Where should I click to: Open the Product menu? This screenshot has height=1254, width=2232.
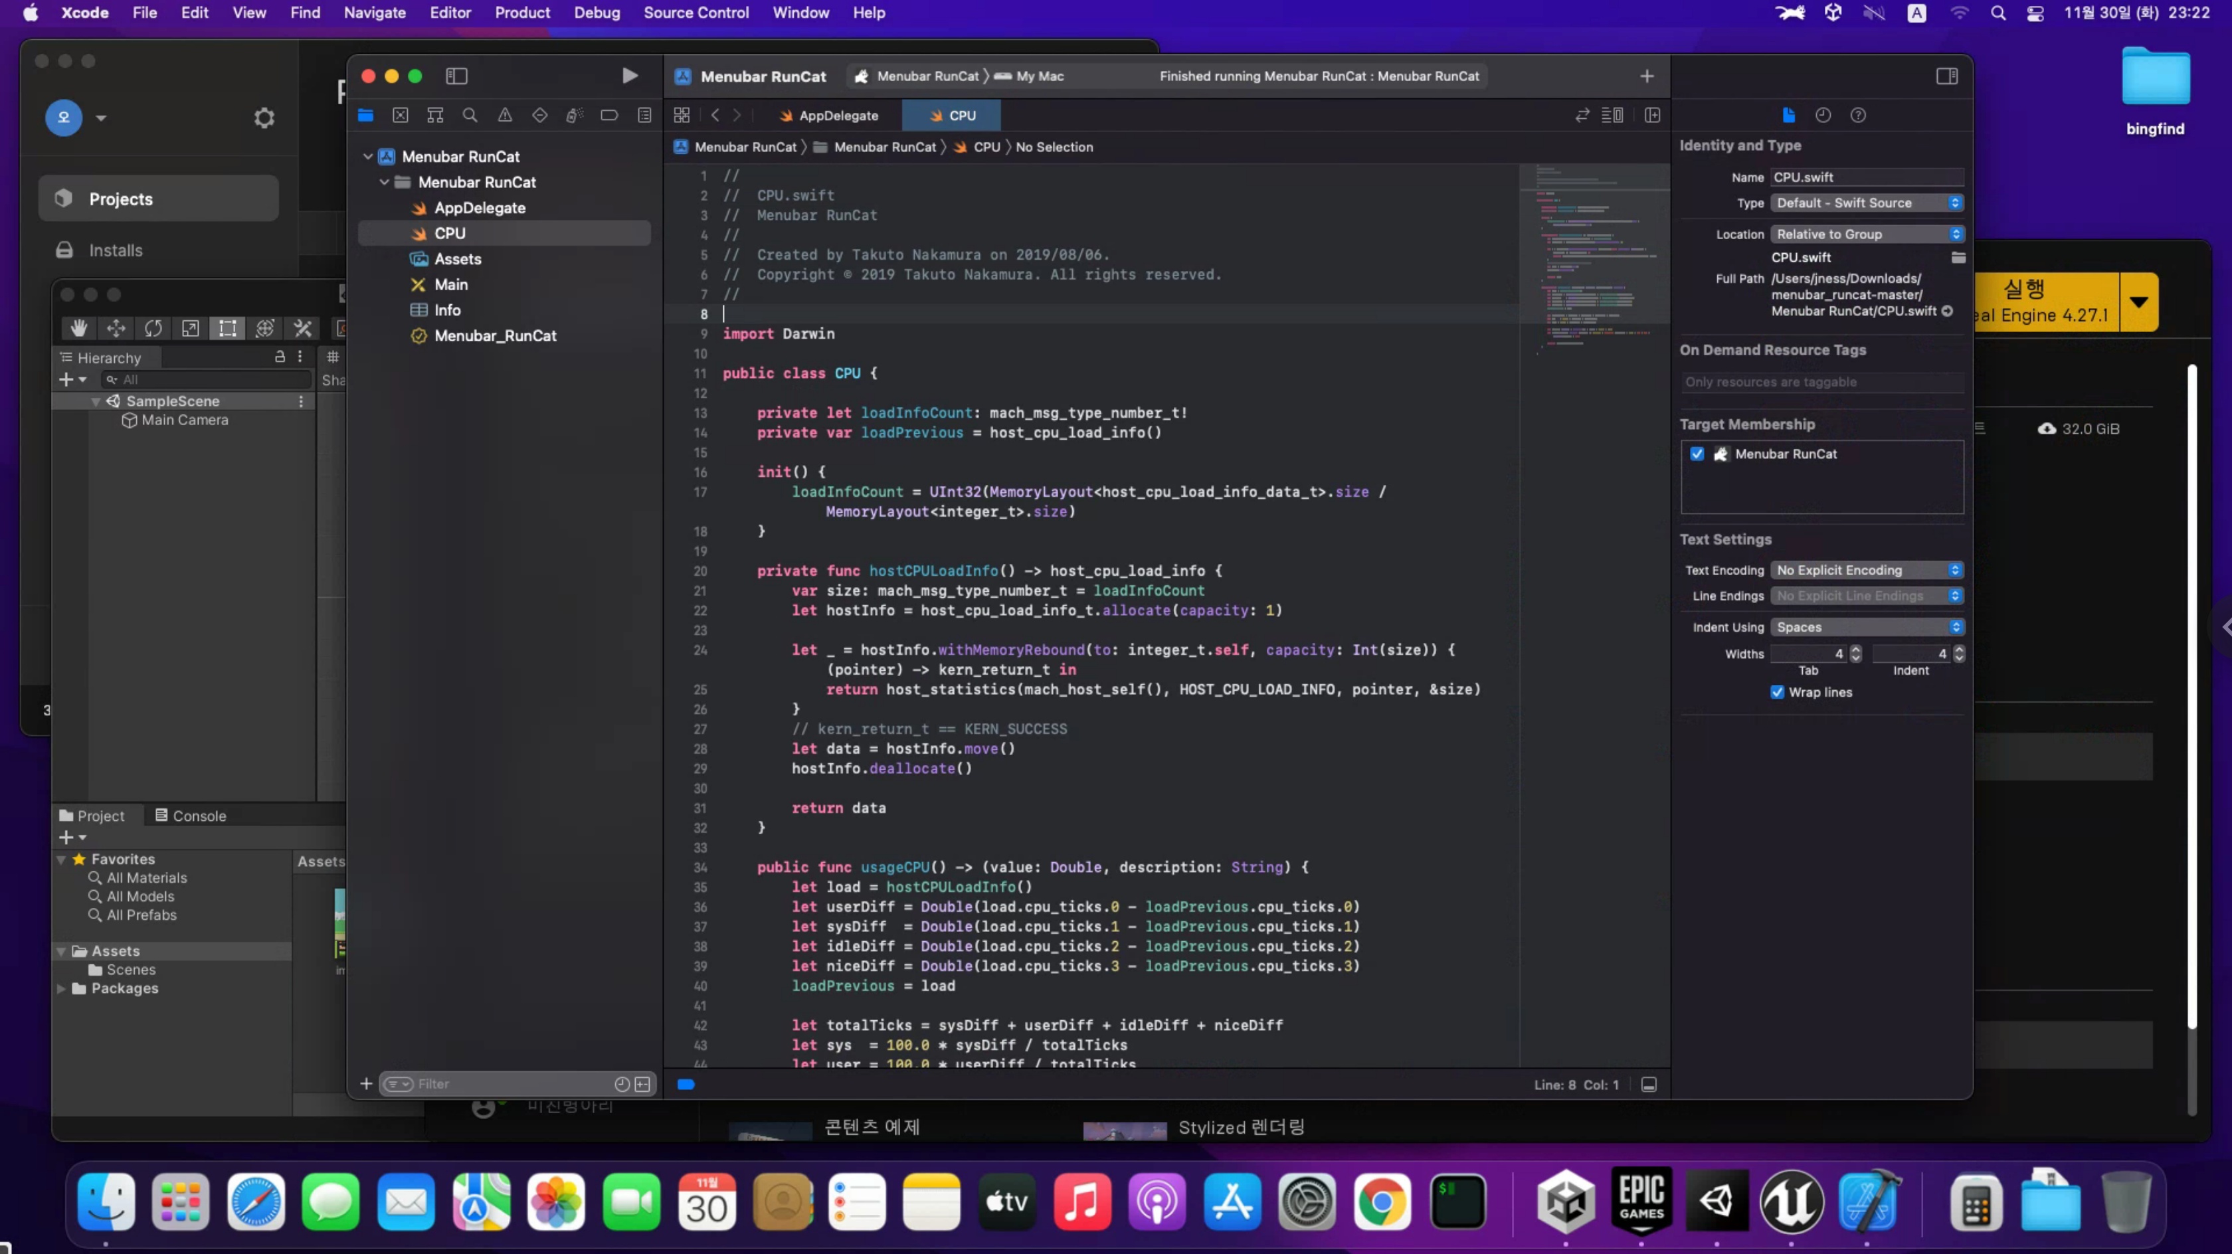(x=521, y=13)
